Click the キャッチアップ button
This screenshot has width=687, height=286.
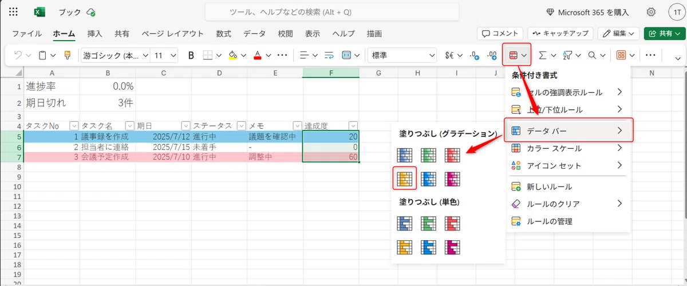coord(560,34)
